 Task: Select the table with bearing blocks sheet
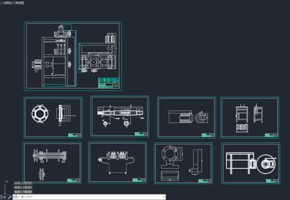coord(118,162)
